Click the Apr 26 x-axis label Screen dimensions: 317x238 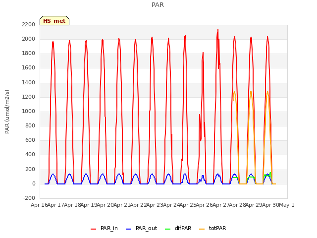pyautogui.click(x=205, y=205)
